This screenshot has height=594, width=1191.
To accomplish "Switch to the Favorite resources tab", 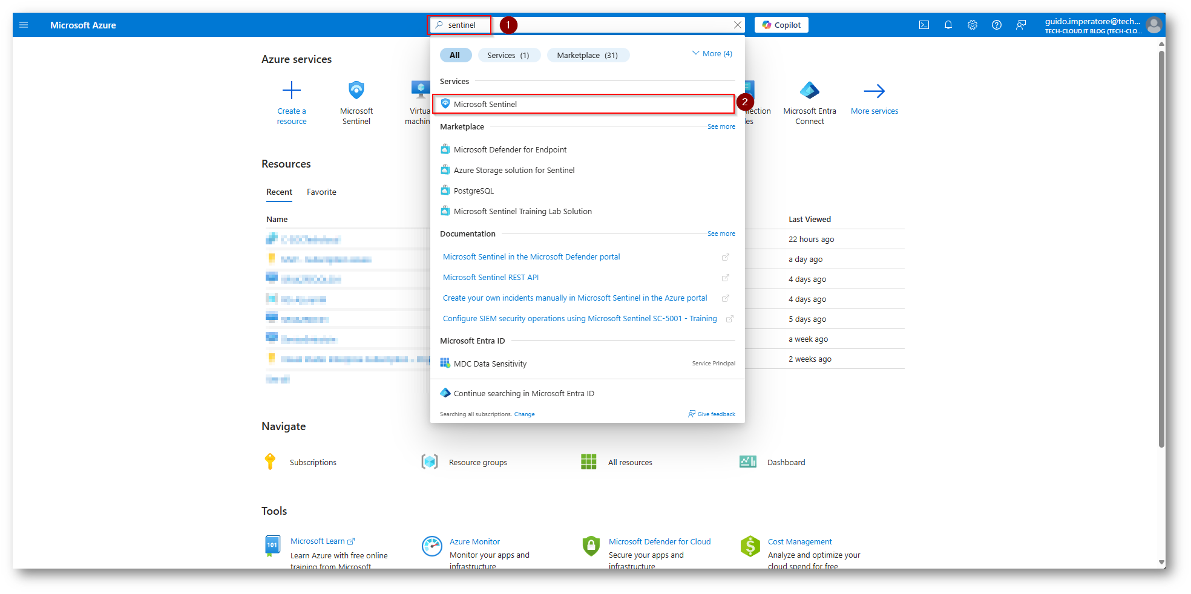I will [x=321, y=192].
